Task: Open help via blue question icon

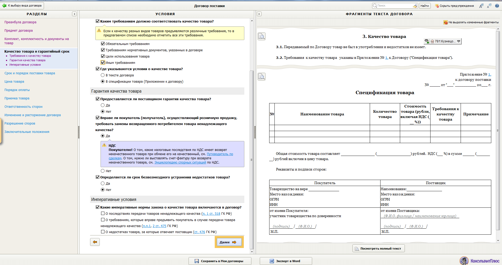Action: [497, 6]
